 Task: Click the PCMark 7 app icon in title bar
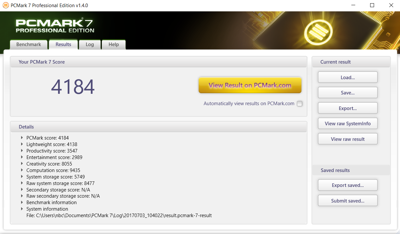[x=6, y=5]
